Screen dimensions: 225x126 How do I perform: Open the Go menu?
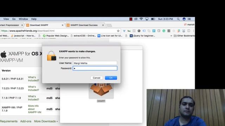click(14, 19)
